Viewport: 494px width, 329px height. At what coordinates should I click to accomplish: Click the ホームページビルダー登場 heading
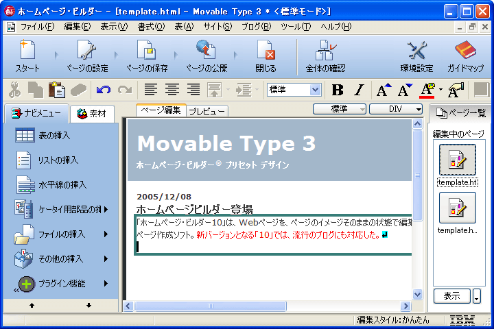coord(195,209)
